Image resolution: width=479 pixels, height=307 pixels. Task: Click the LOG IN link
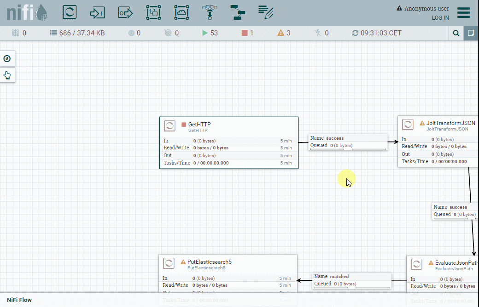tap(440, 18)
